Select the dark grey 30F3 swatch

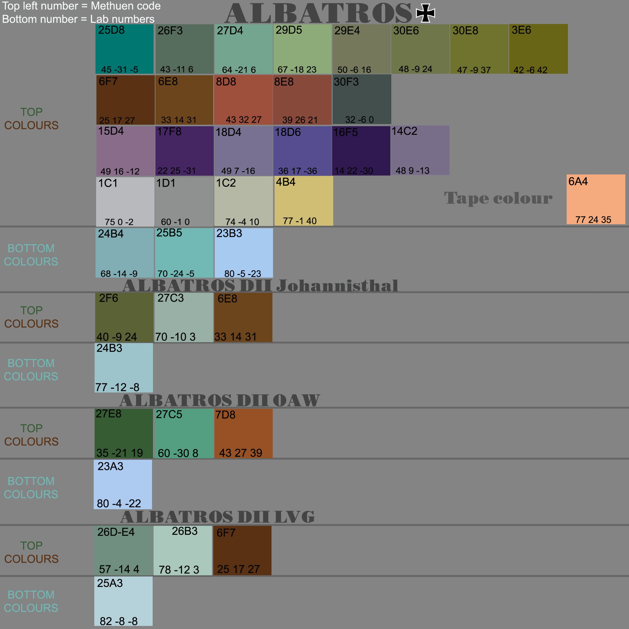[362, 99]
